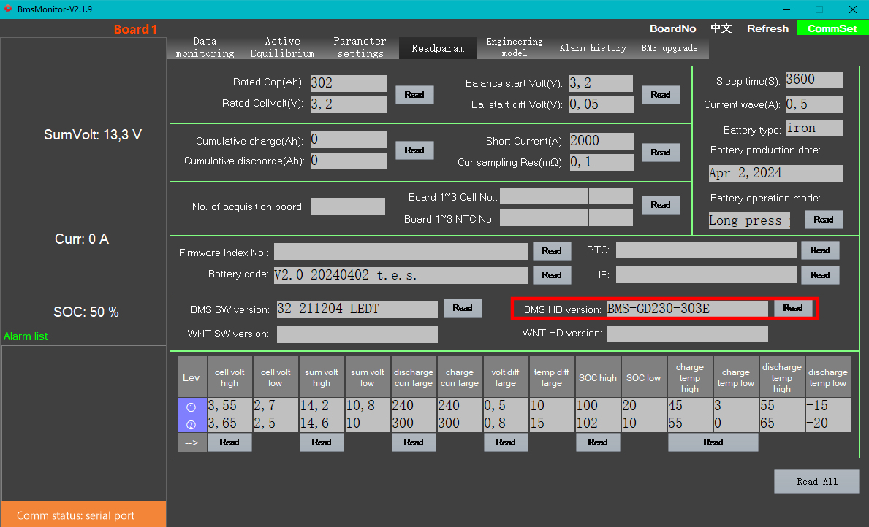Click the Battery production date field

coord(775,173)
